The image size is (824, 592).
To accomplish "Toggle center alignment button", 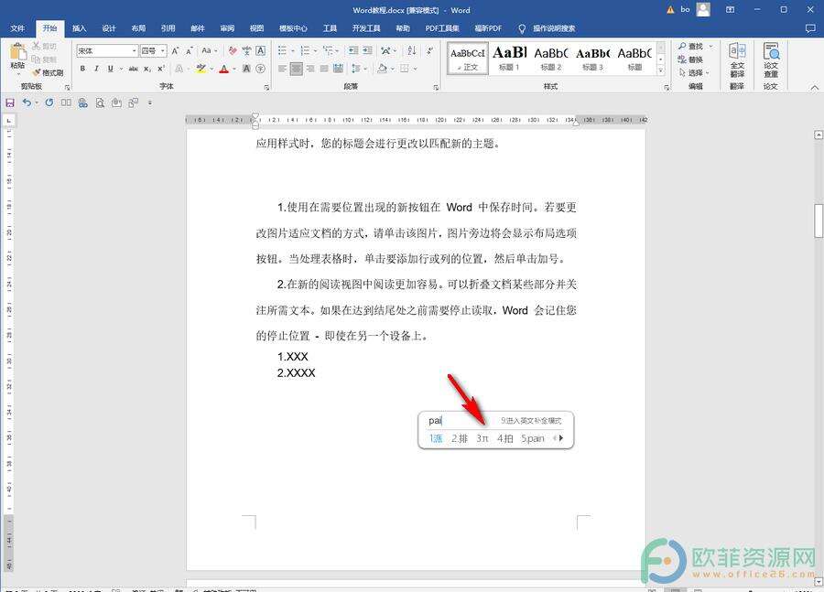I will [297, 69].
